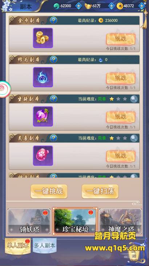Add jade currency with plus button
The image size is (149, 266).
78,6
